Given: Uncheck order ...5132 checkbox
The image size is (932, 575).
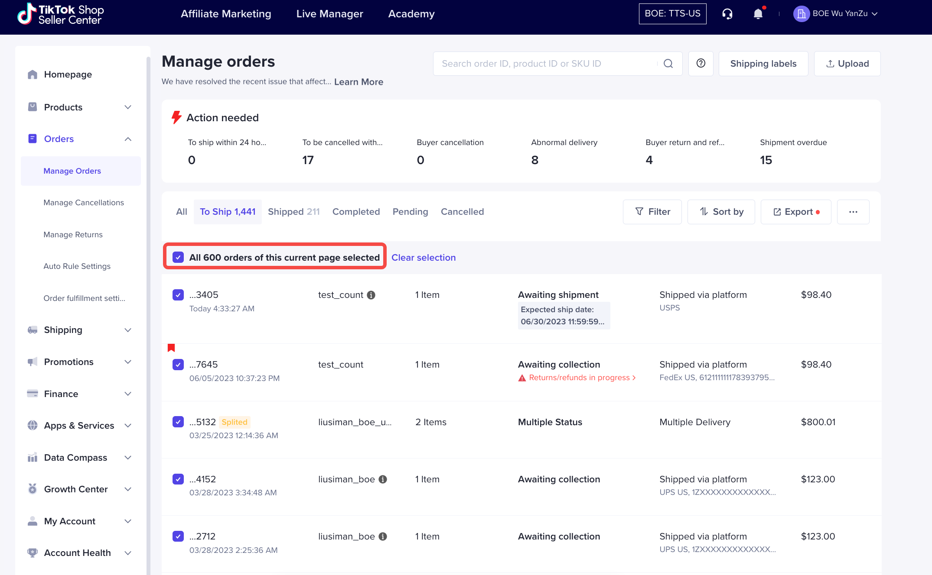Looking at the screenshot, I should coord(178,422).
